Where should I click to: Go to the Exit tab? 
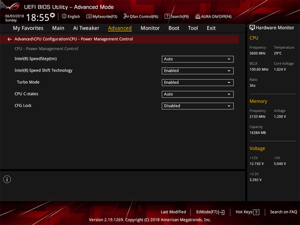pos(211,28)
